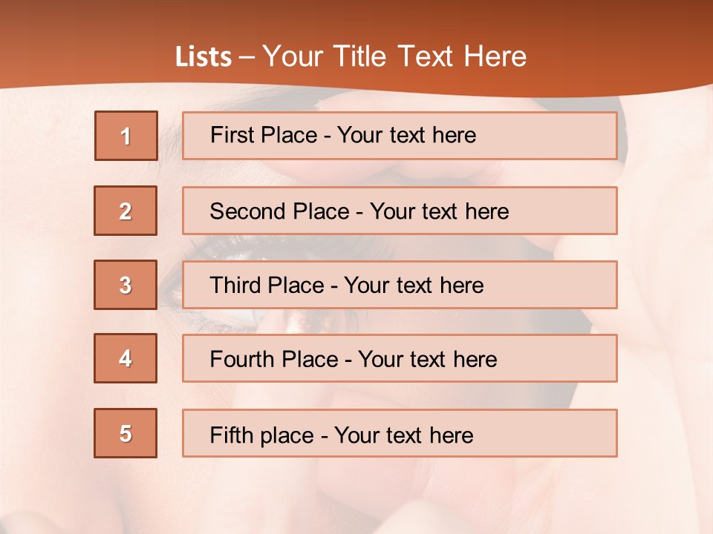713x534 pixels.
Task: Click the slide title text
Action: pyautogui.click(x=351, y=56)
